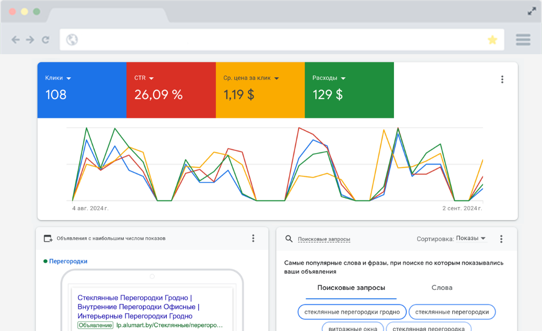Switch to the Поисковые запросы tab
The height and width of the screenshot is (331, 542).
tap(351, 287)
